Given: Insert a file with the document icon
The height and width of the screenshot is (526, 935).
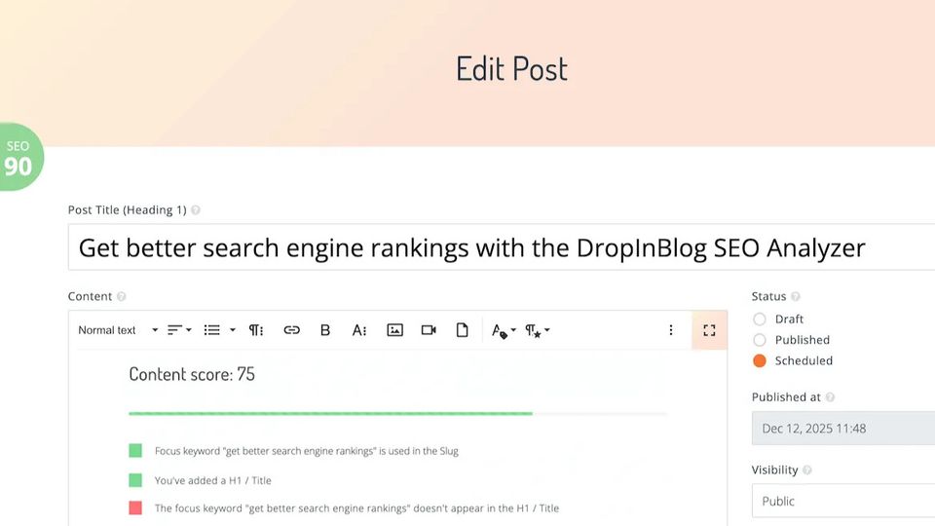Looking at the screenshot, I should tap(462, 330).
